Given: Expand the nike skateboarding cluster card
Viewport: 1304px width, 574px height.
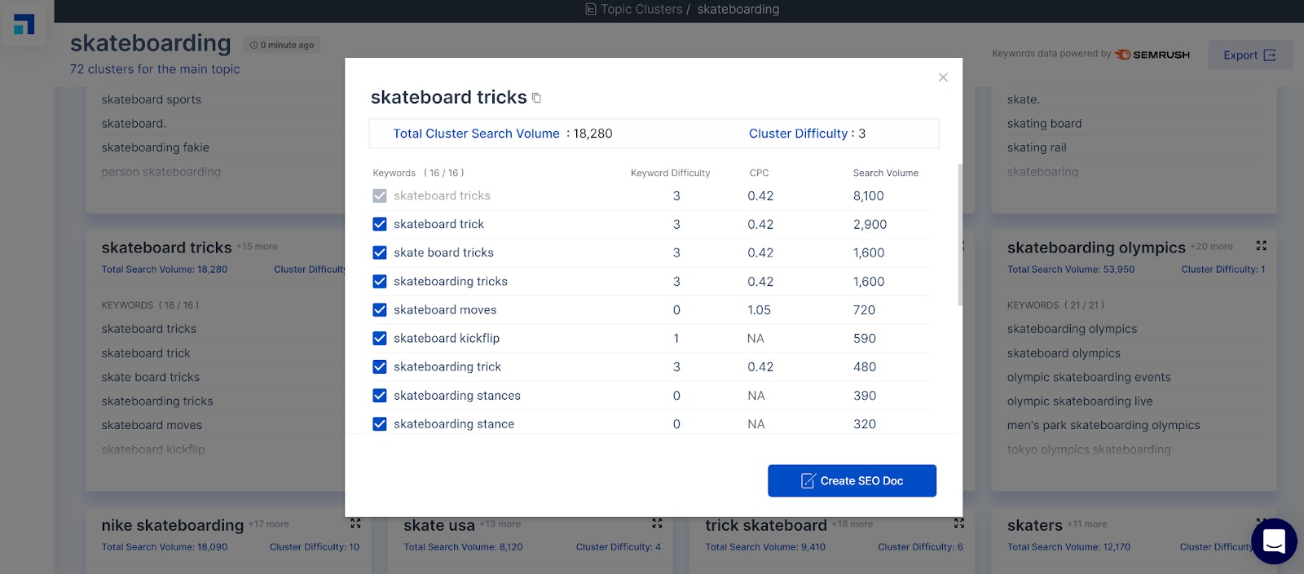Looking at the screenshot, I should [x=355, y=524].
